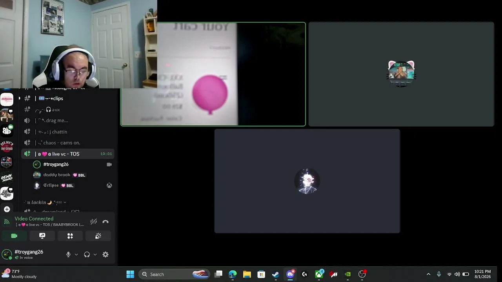Viewport: 502px width, 282px height.
Task: Open the photo-avatar server icon with screen badge
Action: click(x=7, y=115)
